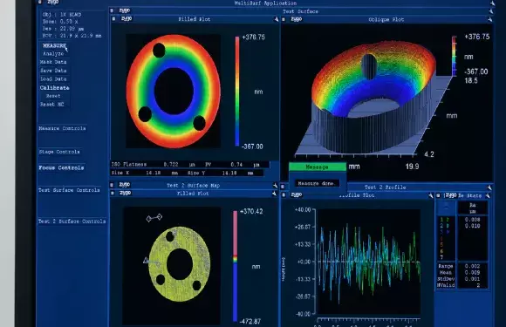Open Measure Controls
Screen dimensions: 506x327
pyautogui.click(x=62, y=128)
